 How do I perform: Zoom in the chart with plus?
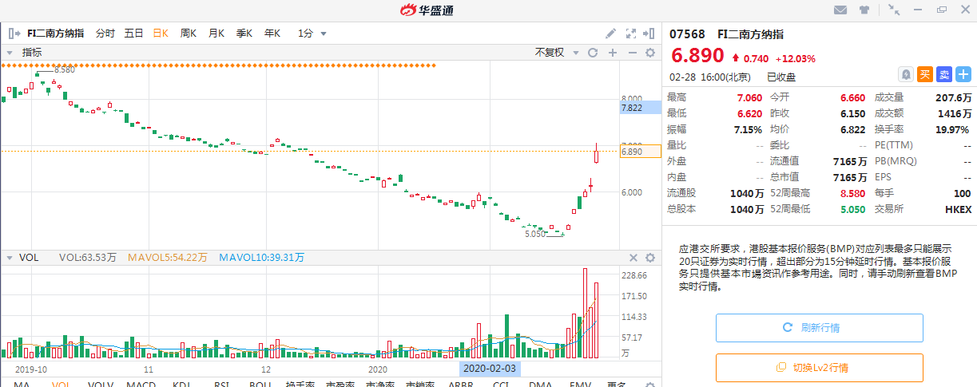tap(613, 53)
